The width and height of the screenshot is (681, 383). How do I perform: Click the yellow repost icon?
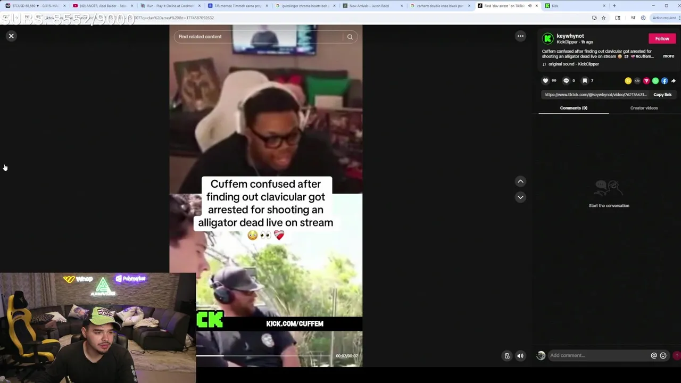click(628, 81)
